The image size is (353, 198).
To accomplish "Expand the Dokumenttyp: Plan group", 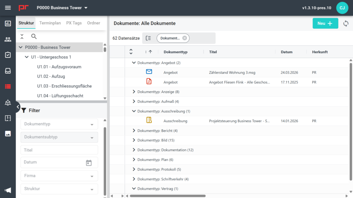I will pos(134,160).
